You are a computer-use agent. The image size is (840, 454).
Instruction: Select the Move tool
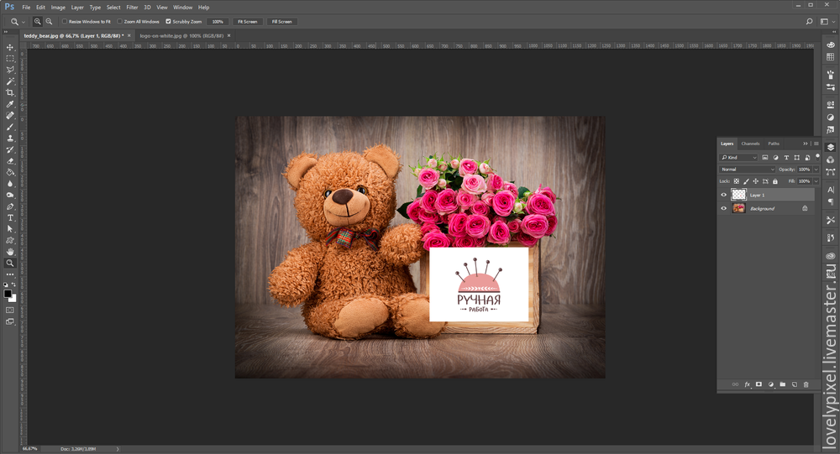[x=10, y=47]
